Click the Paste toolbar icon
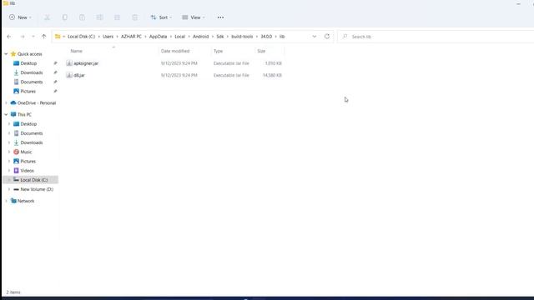Screen dimensions: 534x300 82,17
